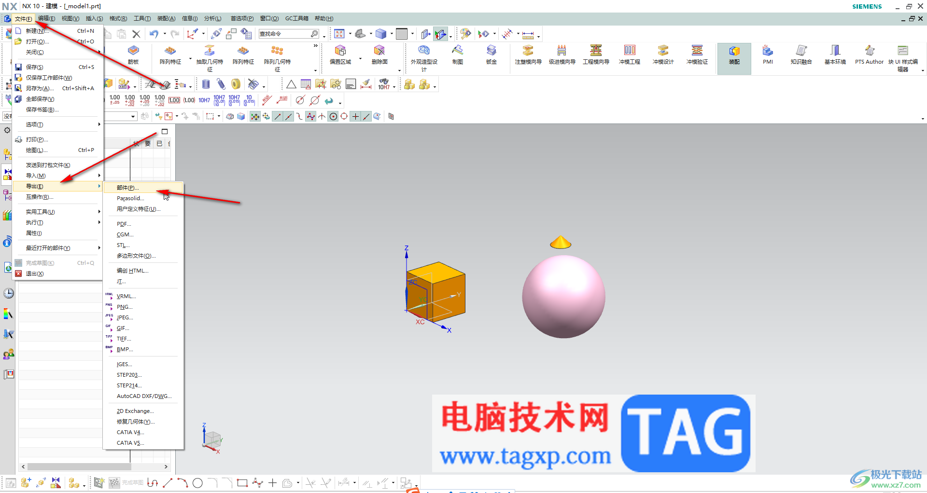This screenshot has width=927, height=493.
Task: Expand the 实用工具 utilities submenu
Action: tap(58, 212)
